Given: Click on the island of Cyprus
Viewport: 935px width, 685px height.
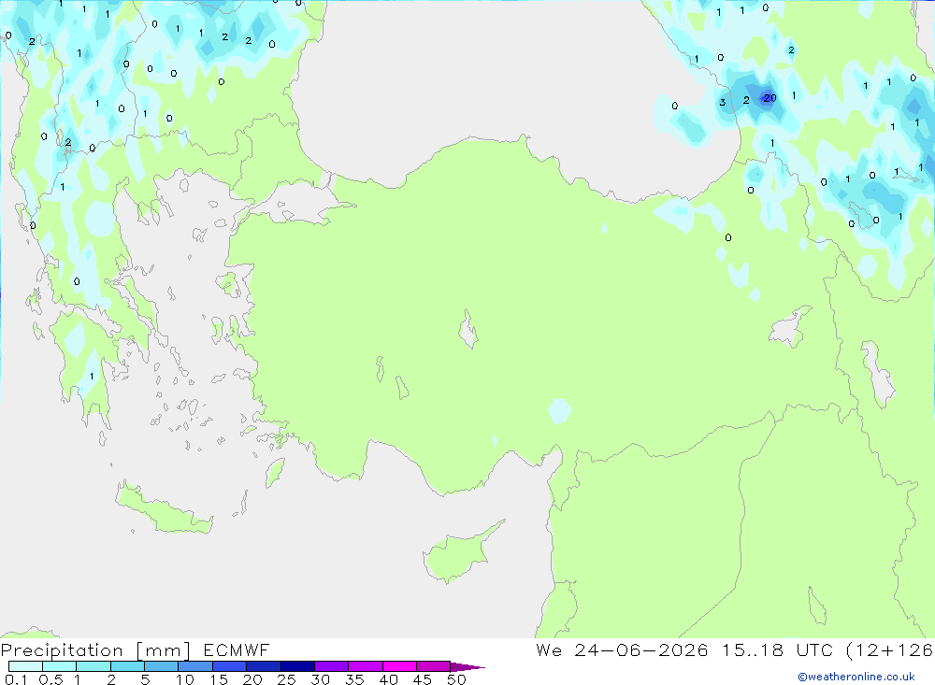Looking at the screenshot, I should tap(460, 554).
